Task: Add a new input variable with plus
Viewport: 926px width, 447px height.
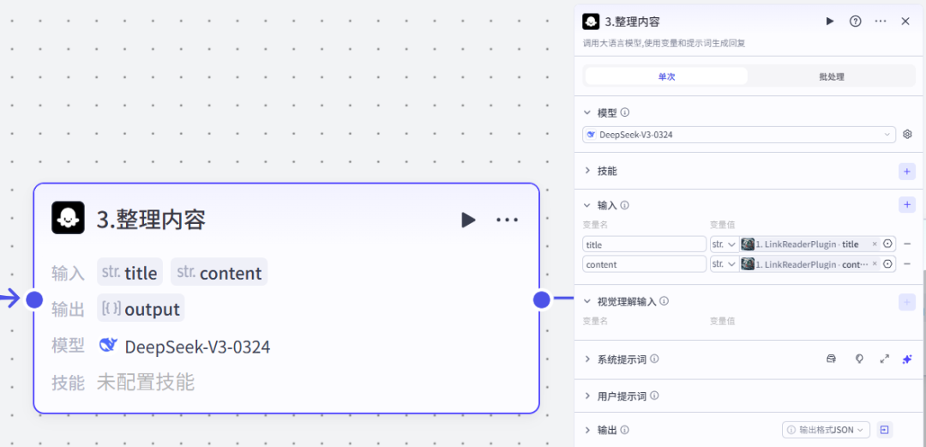Action: point(907,205)
